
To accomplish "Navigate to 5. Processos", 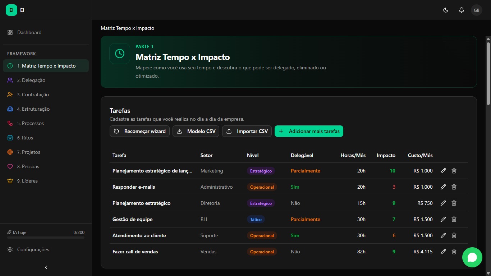I will (33, 123).
